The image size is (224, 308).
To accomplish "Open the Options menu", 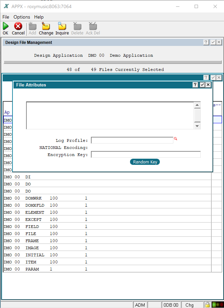I will [x=22, y=17].
